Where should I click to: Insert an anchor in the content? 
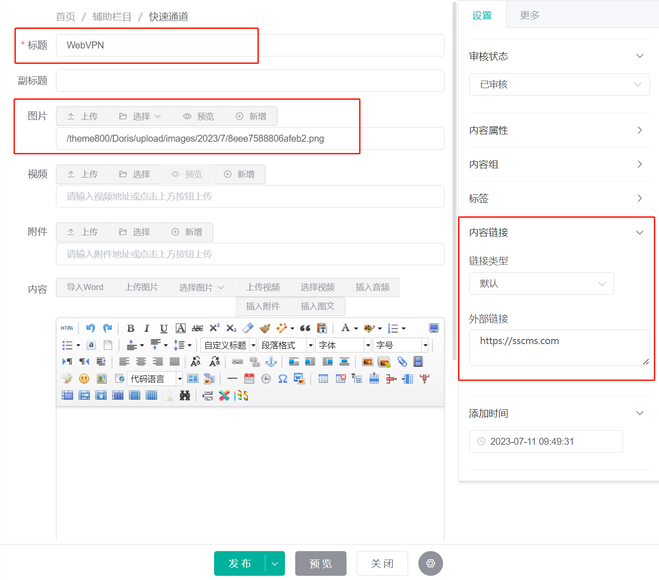click(271, 362)
